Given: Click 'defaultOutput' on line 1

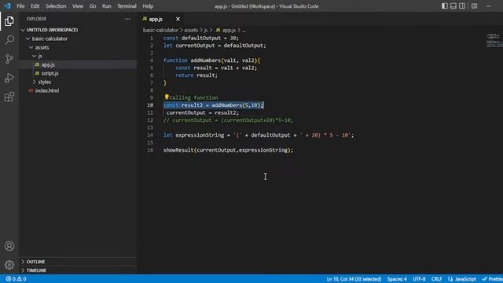Looking at the screenshot, I should 201,38.
